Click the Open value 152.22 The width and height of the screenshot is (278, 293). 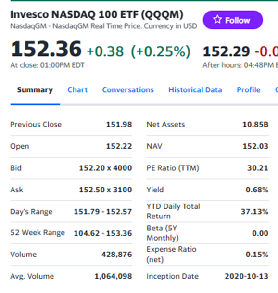[119, 146]
